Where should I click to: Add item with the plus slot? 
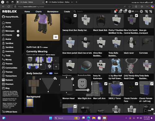click(56, 67)
